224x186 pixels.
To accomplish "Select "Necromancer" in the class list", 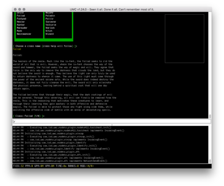I will [x=24, y=34].
